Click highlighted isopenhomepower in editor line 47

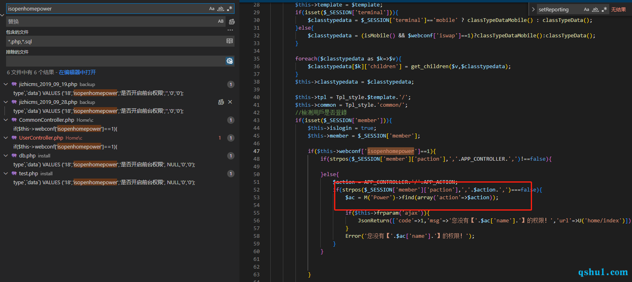click(x=391, y=151)
